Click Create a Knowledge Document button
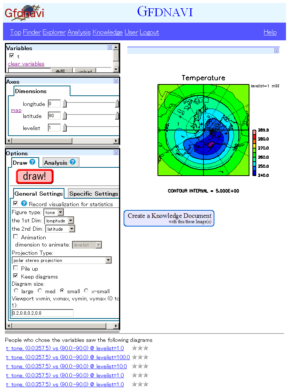The image size is (289, 392). click(169, 218)
